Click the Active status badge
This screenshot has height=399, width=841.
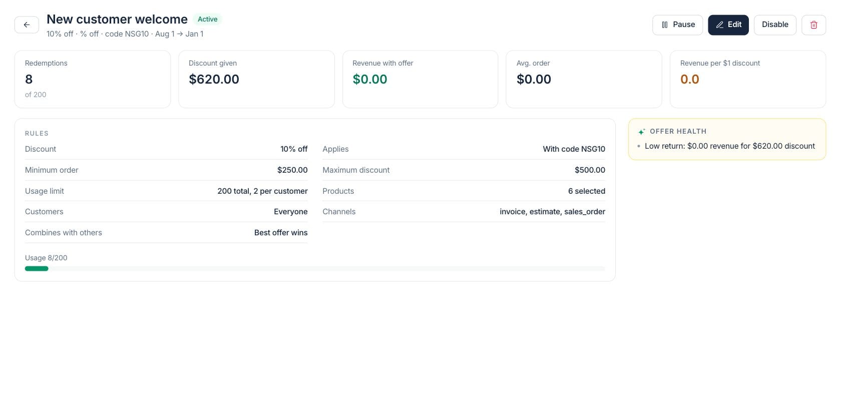pyautogui.click(x=207, y=19)
